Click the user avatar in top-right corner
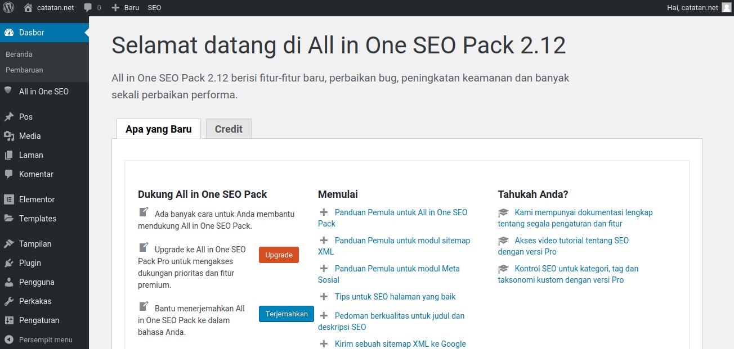734x349 pixels. click(x=726, y=7)
